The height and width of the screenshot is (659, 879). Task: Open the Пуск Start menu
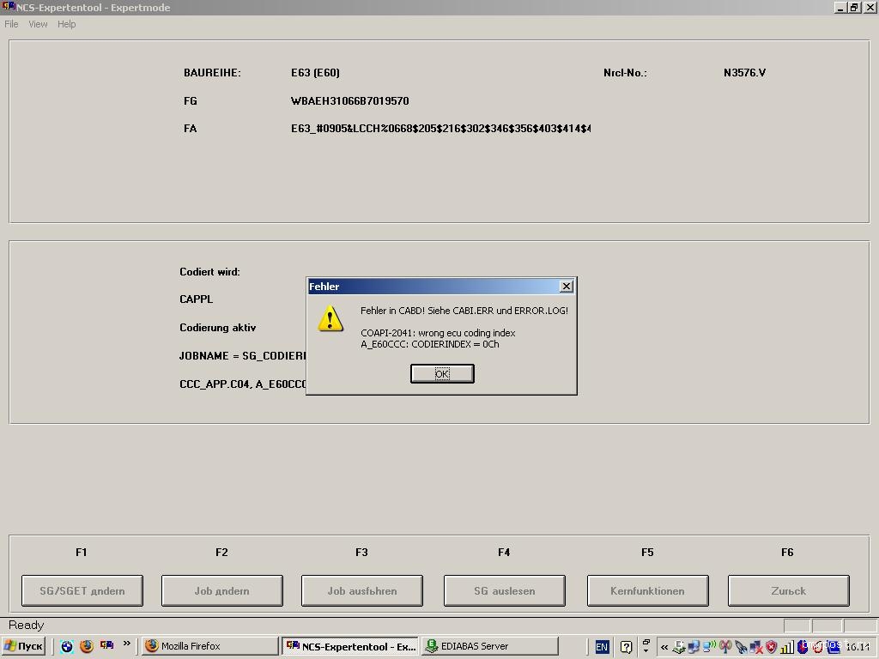coord(23,646)
